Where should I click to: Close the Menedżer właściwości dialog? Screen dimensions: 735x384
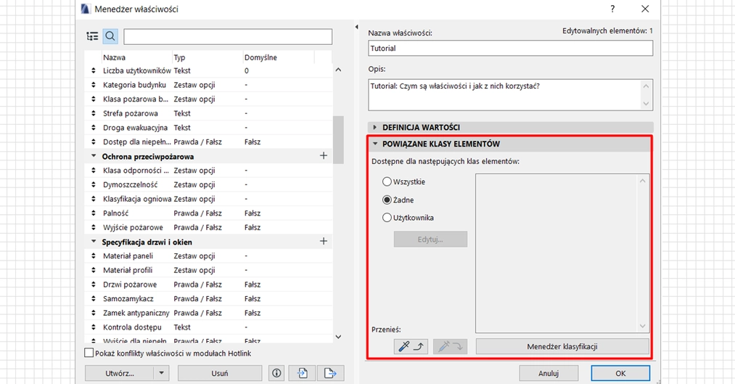pyautogui.click(x=646, y=9)
